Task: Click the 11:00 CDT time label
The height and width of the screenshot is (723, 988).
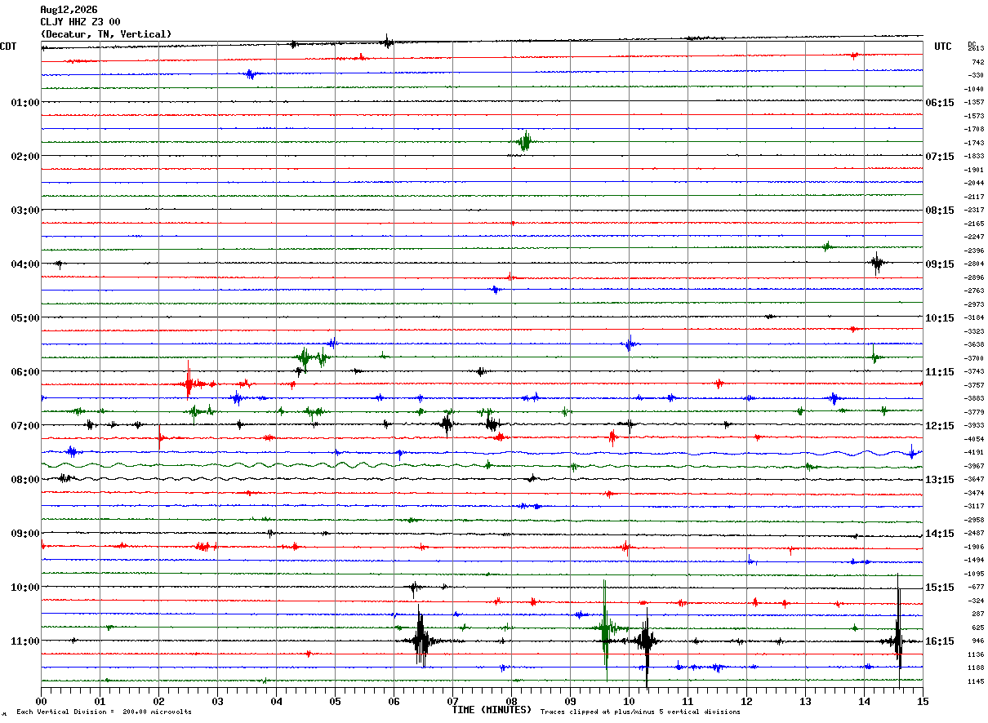Action: click(25, 641)
